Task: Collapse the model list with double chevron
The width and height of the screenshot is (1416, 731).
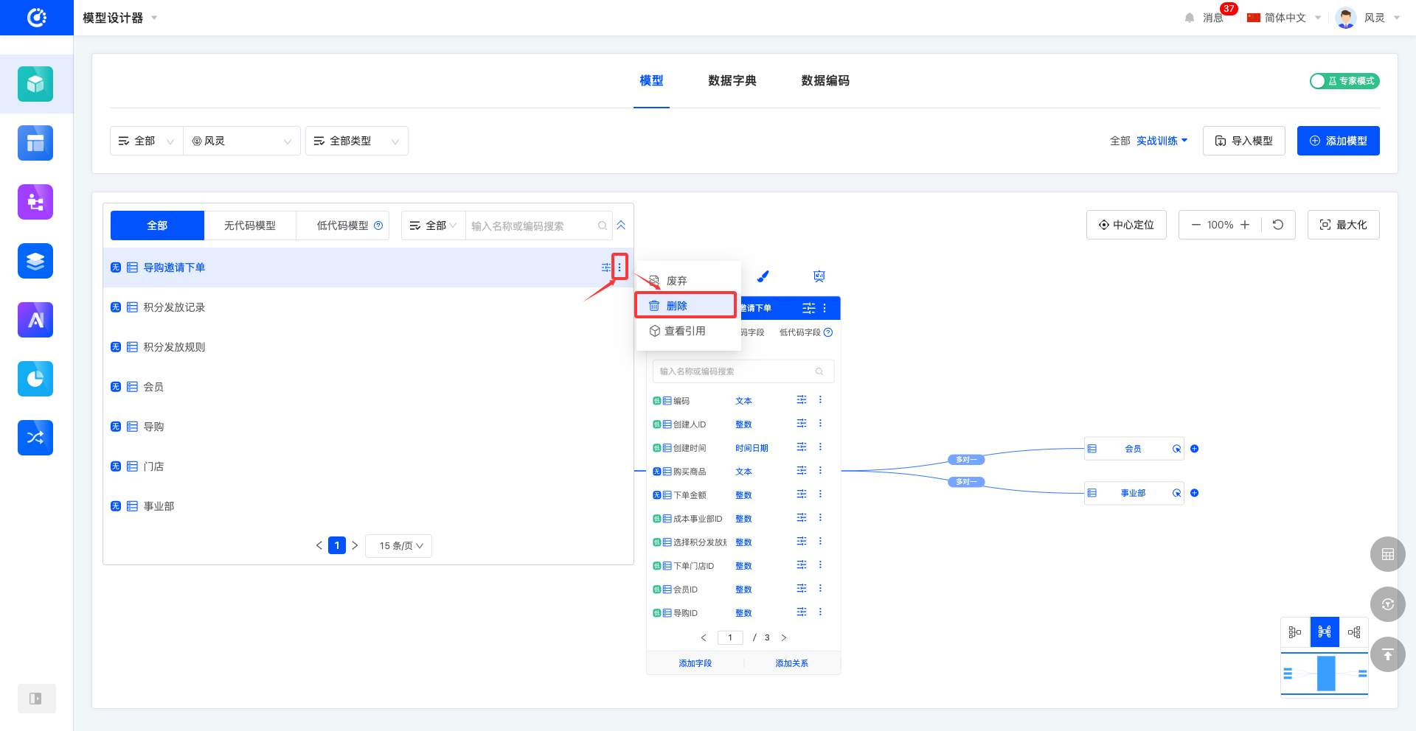Action: click(x=621, y=225)
